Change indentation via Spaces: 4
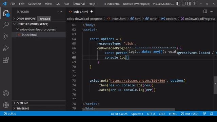 137,114
